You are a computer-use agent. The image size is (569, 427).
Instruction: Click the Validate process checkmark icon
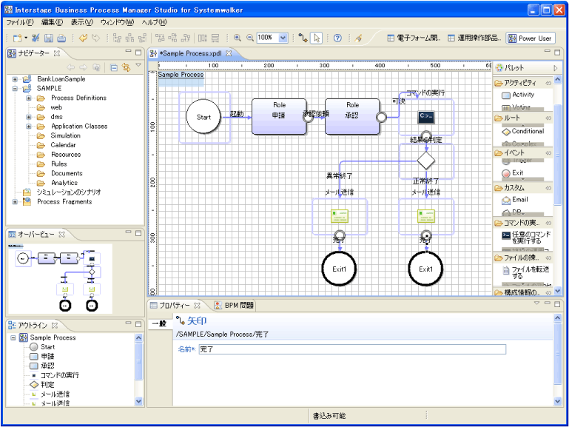click(36, 38)
